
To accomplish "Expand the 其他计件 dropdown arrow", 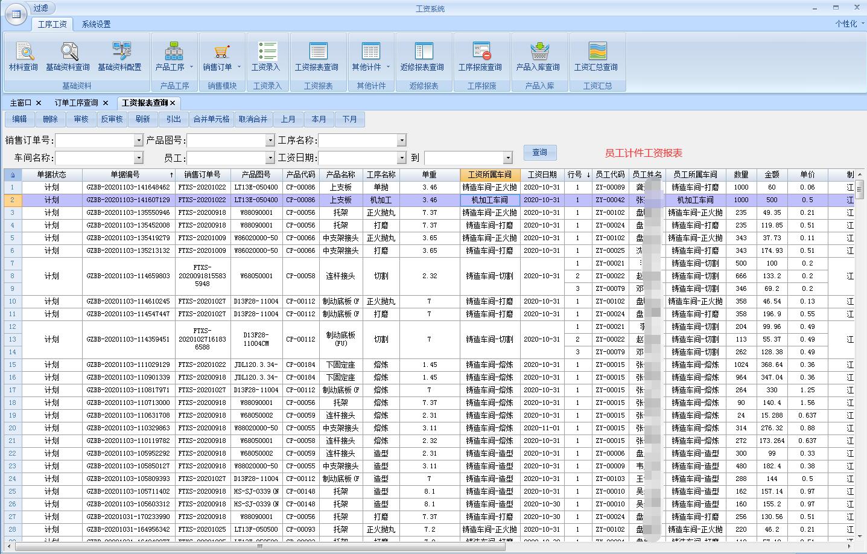I will (x=388, y=67).
